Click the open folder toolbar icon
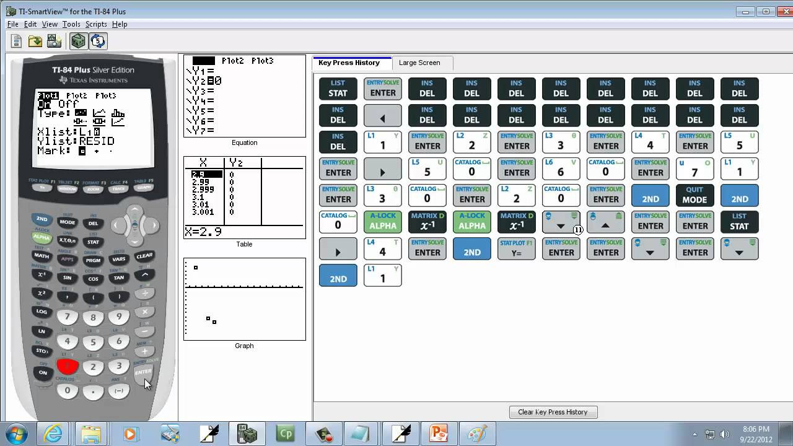 tap(35, 42)
